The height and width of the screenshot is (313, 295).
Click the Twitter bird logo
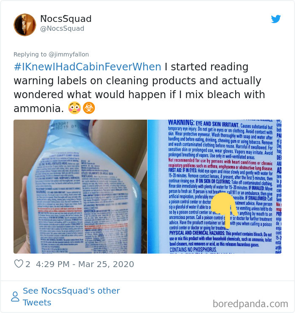click(x=276, y=19)
